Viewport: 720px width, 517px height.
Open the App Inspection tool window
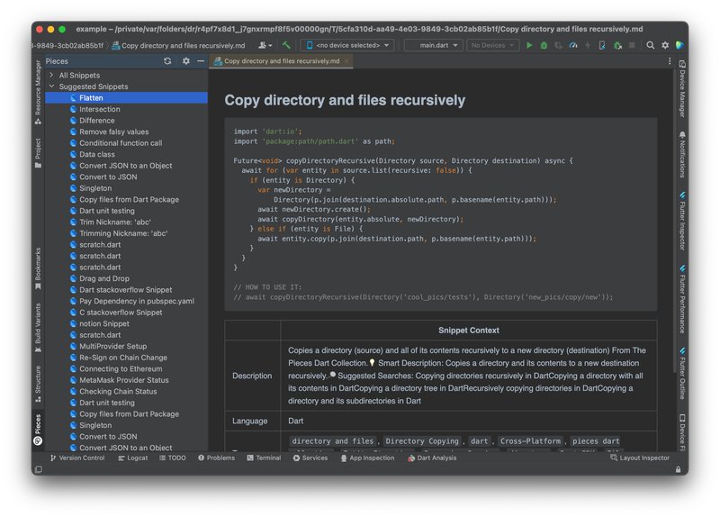[367, 458]
